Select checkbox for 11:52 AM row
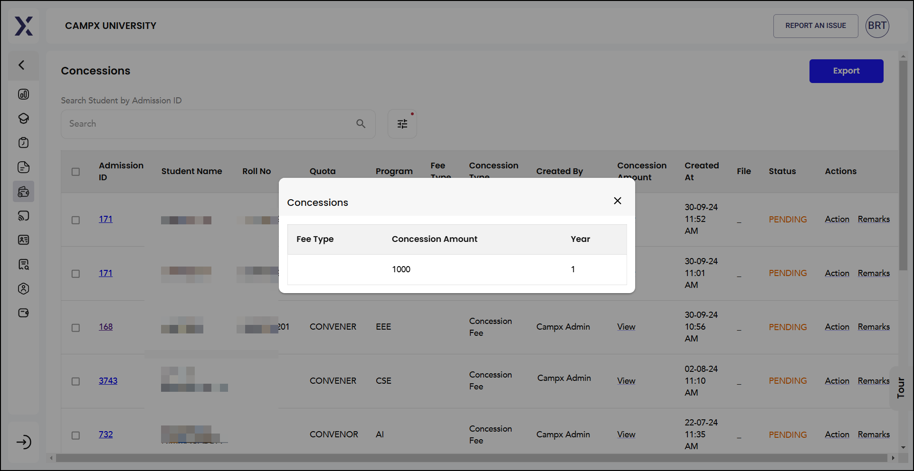 coord(76,220)
